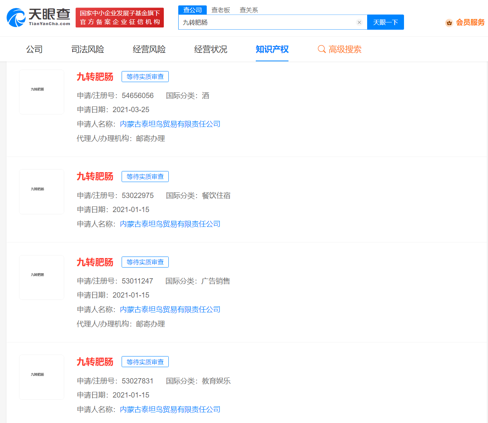Click the 高级搜索 magnifier icon
488x423 pixels.
322,49
